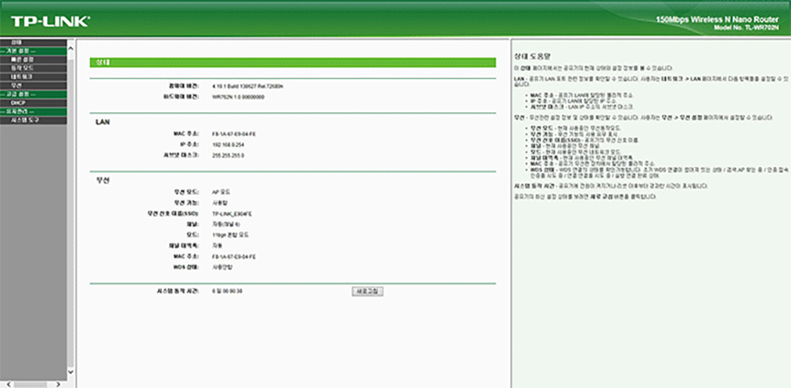Click the TP-LINK logo
This screenshot has width=791, height=388.
pos(51,21)
